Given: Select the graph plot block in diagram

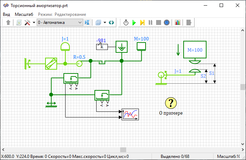Looking at the screenshot, I should point(130,115).
